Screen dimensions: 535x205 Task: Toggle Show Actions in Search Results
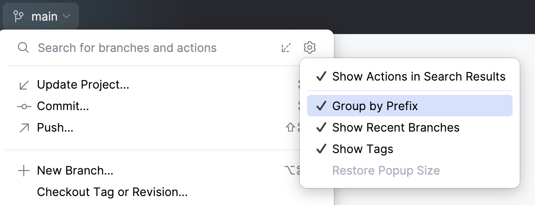point(418,77)
